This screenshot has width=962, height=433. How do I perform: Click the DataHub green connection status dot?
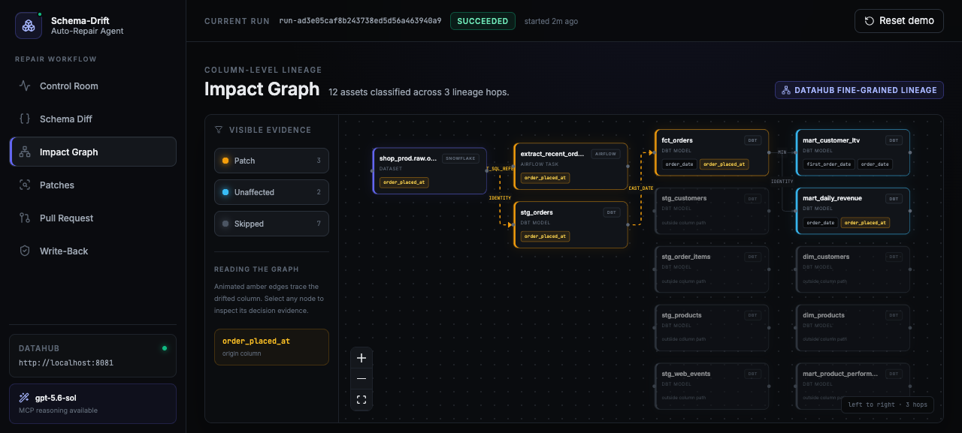click(165, 348)
